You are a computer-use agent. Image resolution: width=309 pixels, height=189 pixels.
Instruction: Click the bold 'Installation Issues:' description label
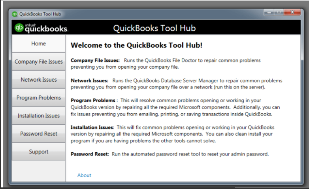click(92, 127)
